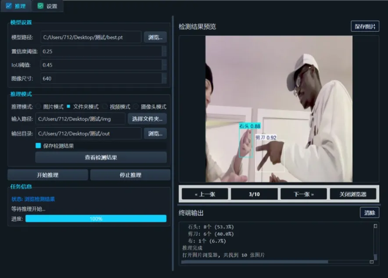Viewport: 388px width, 278px height.
Task: Click the terminal output horizontal scrollbar
Action: coord(255,262)
